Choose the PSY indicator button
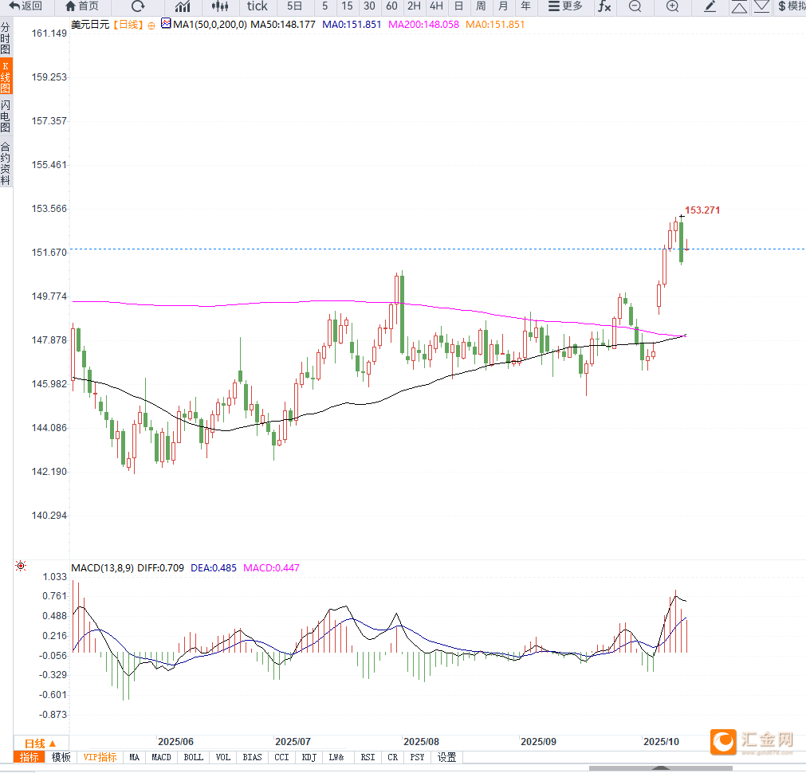The image size is (806, 773). 417,757
